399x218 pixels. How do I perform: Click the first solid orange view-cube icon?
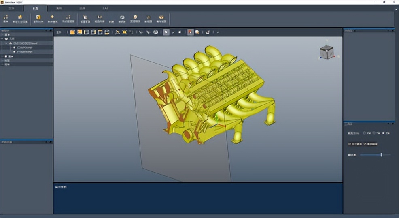[72, 32]
